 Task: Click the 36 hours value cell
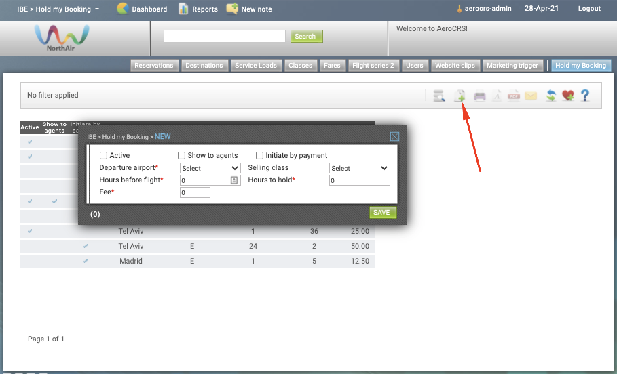point(314,231)
